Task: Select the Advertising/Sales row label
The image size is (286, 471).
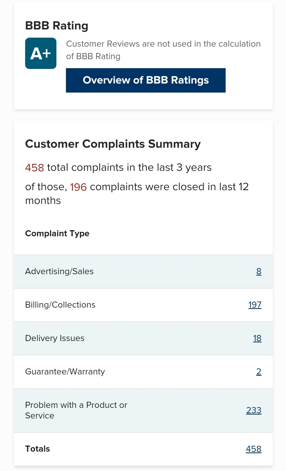Action: (59, 271)
